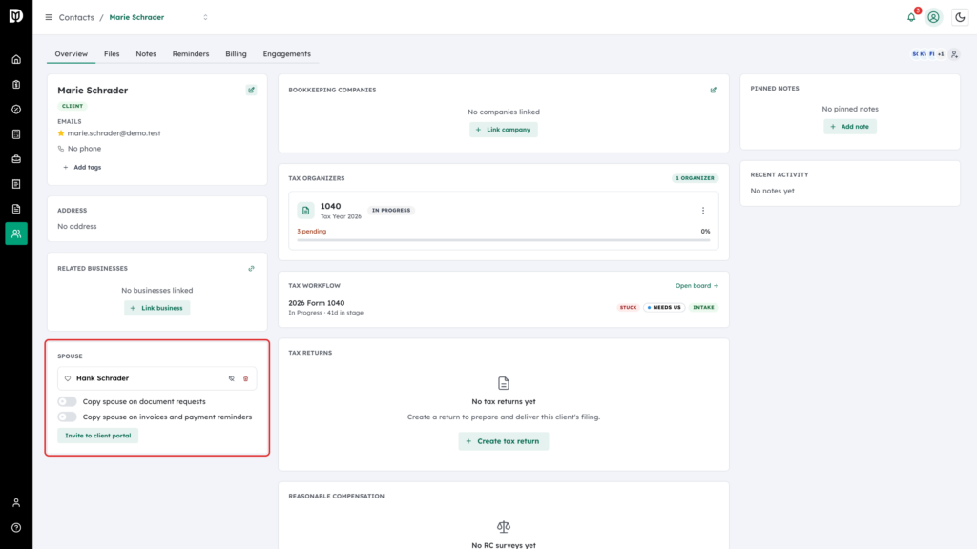Go back to Contacts via breadcrumb
The height and width of the screenshot is (549, 977).
(x=76, y=17)
